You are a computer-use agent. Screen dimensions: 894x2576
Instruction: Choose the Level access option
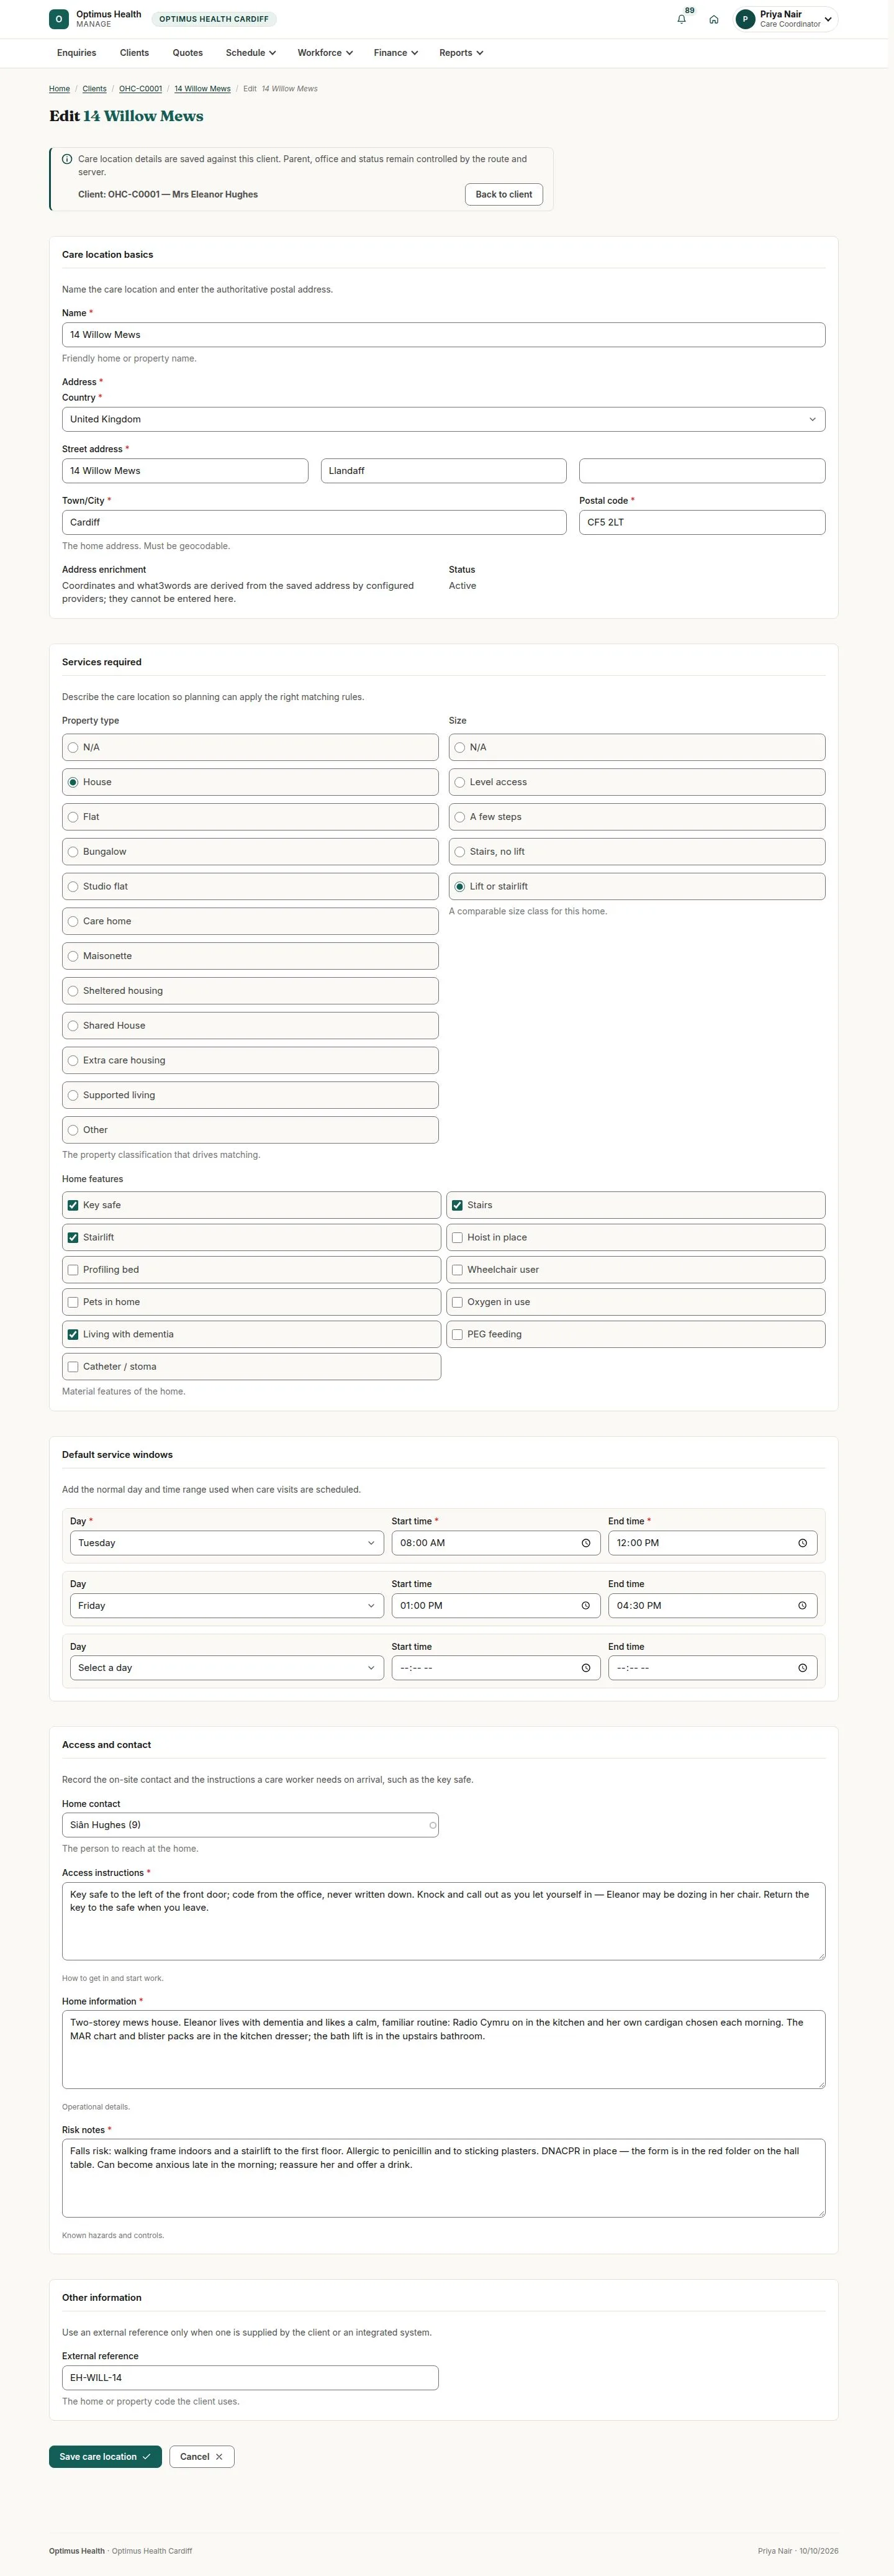(x=637, y=782)
